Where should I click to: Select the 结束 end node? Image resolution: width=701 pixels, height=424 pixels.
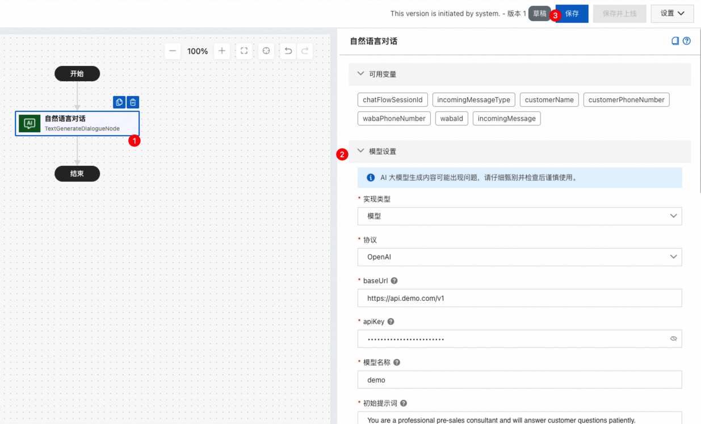(77, 174)
